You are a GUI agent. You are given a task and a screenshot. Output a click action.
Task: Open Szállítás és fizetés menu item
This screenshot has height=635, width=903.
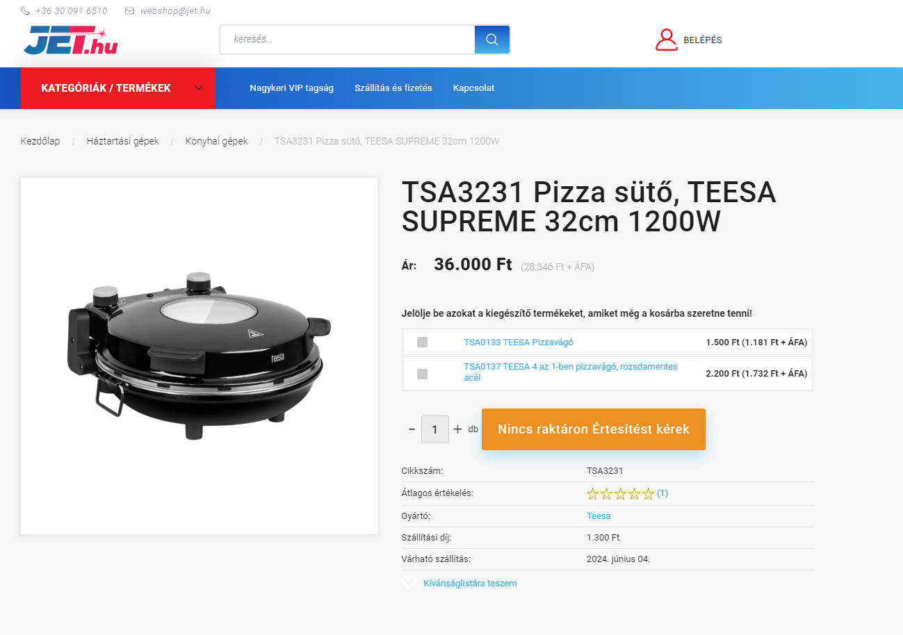(393, 88)
